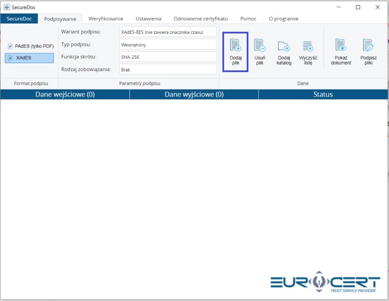Open the Pomoc tab
389x301 pixels.
point(248,19)
